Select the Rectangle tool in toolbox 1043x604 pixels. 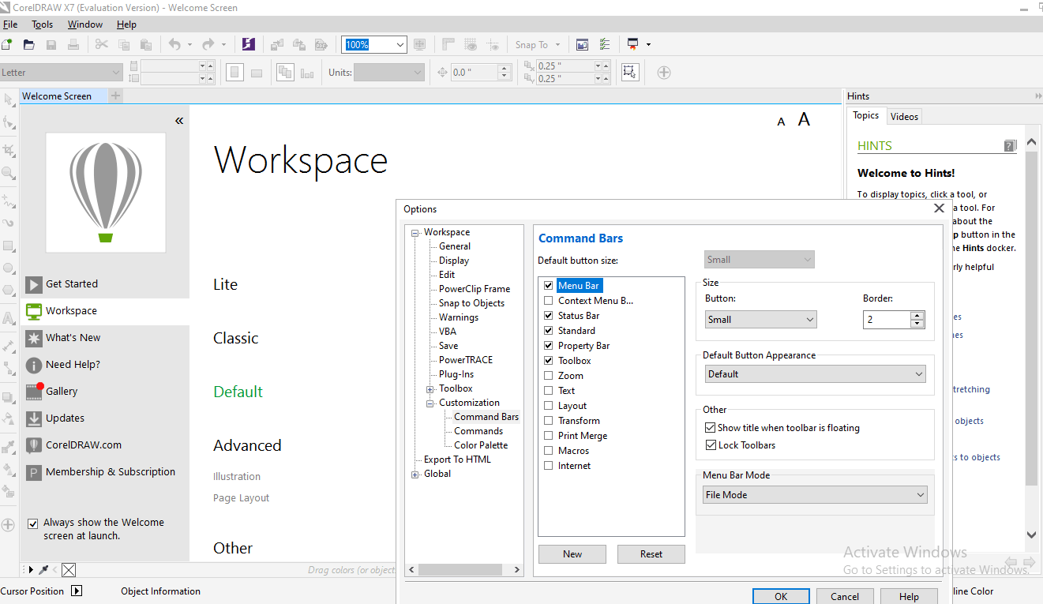coord(9,246)
